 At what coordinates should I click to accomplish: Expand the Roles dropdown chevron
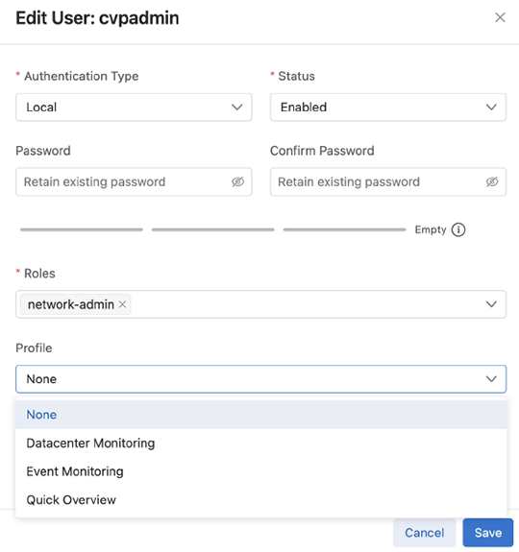[491, 304]
